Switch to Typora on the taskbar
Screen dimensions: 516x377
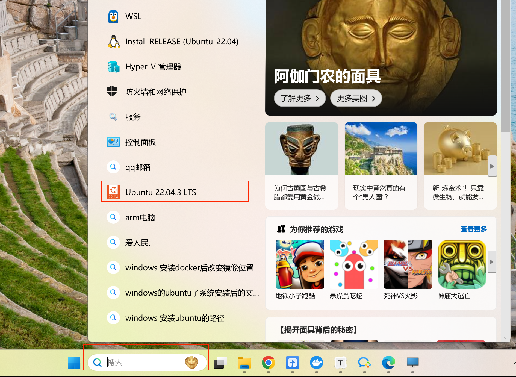tap(340, 363)
